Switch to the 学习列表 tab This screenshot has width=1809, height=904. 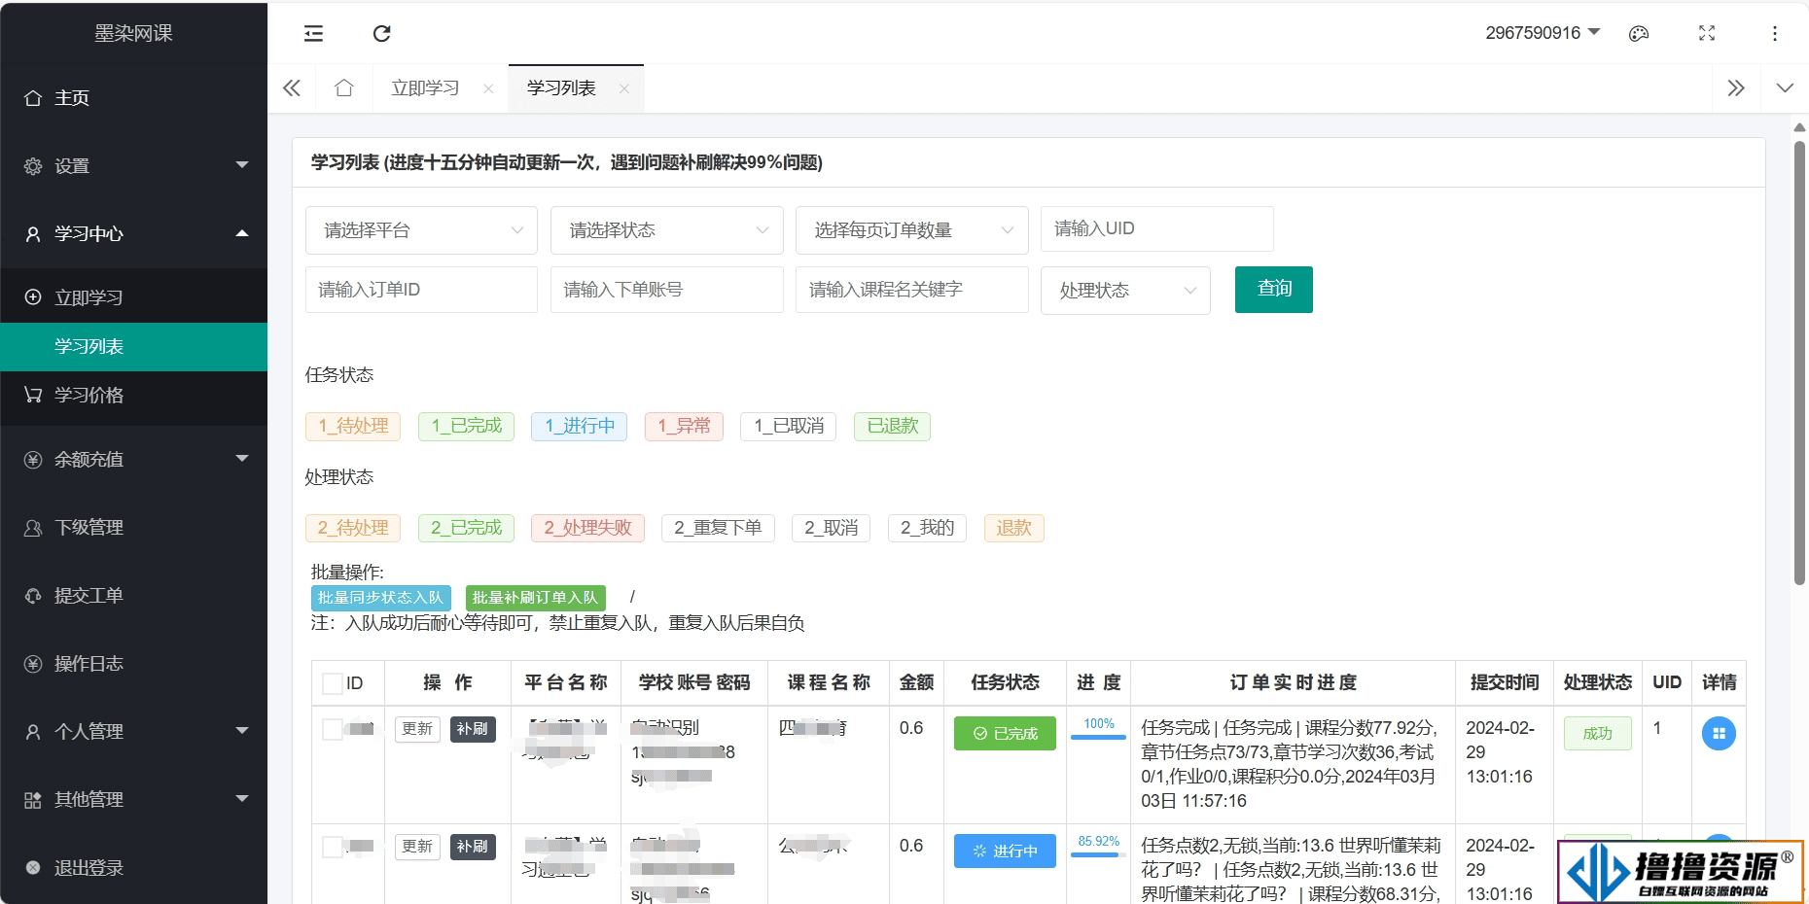click(561, 88)
